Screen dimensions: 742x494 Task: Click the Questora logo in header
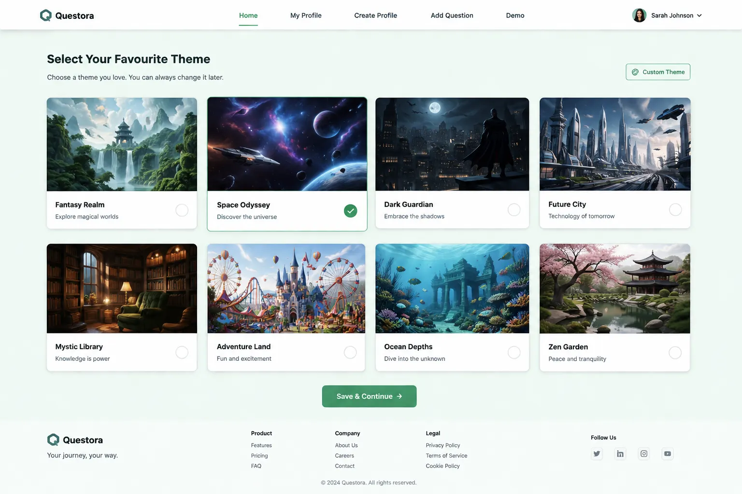pos(67,15)
